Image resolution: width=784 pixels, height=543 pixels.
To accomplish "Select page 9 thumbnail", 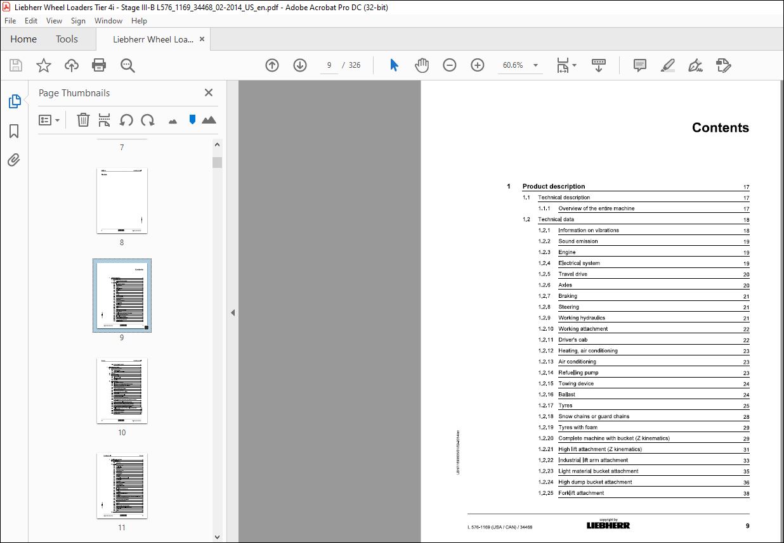I will click(122, 295).
